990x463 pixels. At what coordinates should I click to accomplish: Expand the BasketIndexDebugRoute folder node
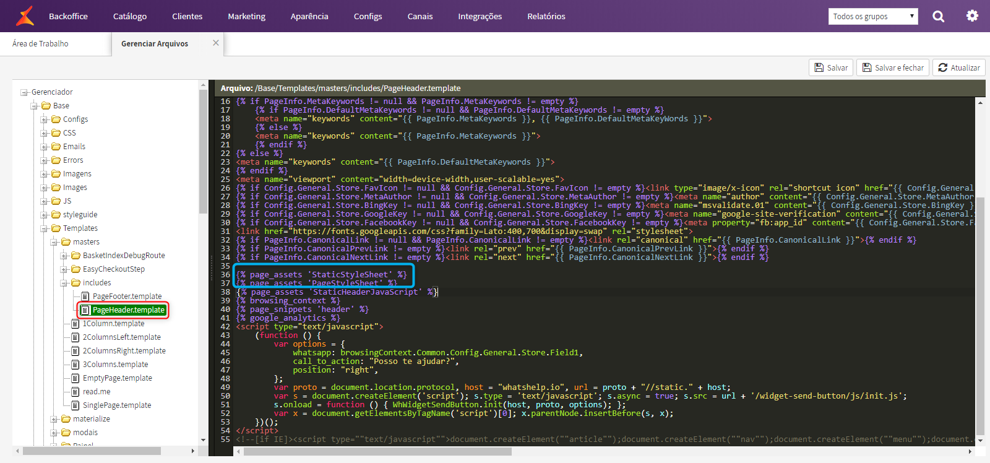(64, 256)
